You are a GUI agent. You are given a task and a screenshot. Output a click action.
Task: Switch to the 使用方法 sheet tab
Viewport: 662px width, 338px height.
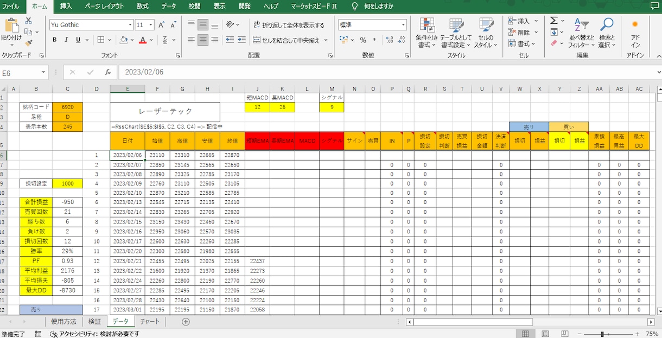[63, 322]
